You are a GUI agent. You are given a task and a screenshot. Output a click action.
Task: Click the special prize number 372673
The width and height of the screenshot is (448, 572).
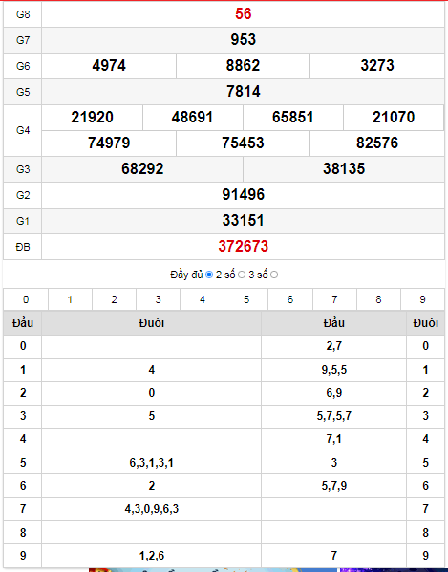(x=244, y=246)
